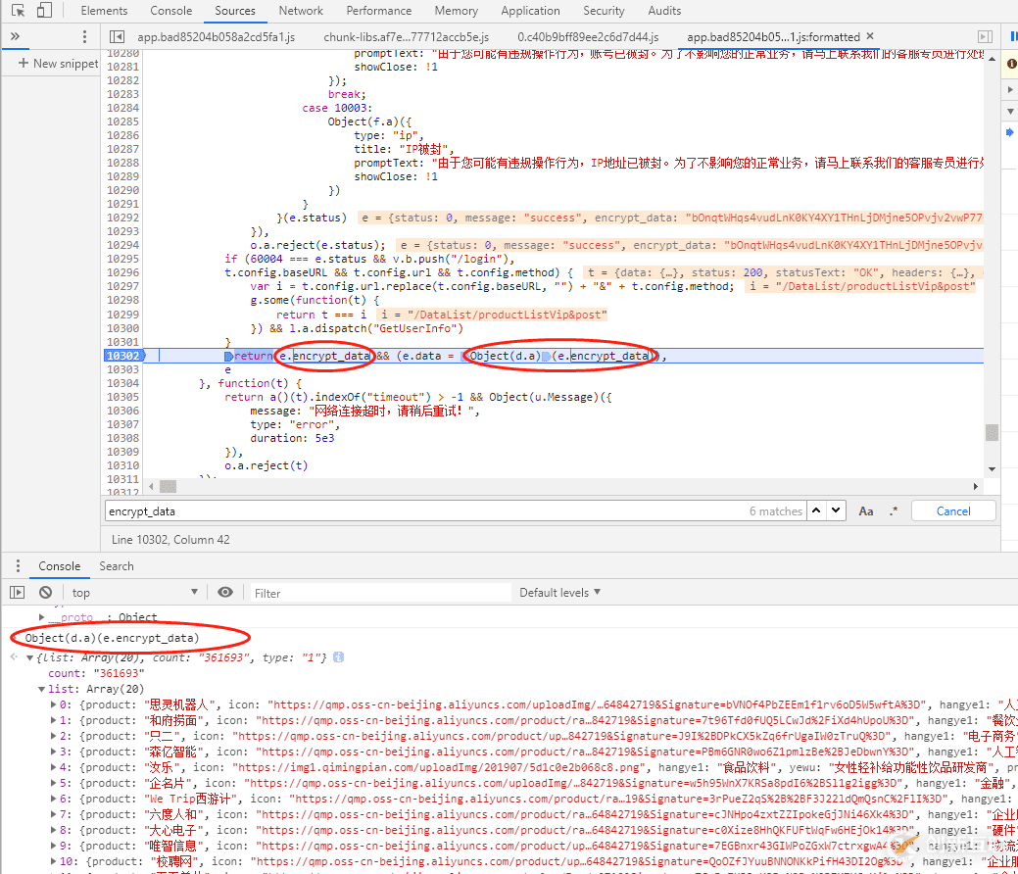Open the Default levels dropdown
Image resolution: width=1018 pixels, height=874 pixels.
tap(559, 593)
